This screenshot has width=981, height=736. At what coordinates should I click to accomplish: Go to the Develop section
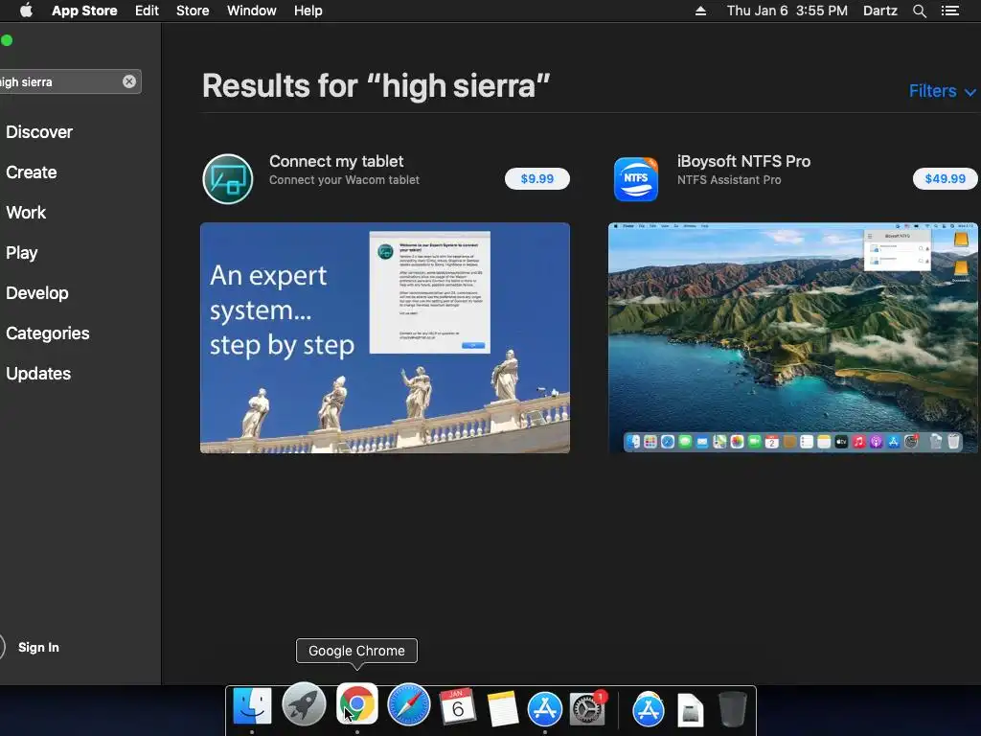click(37, 293)
